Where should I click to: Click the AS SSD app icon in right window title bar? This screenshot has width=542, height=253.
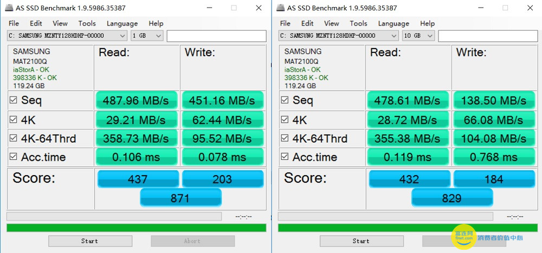pyautogui.click(x=281, y=8)
